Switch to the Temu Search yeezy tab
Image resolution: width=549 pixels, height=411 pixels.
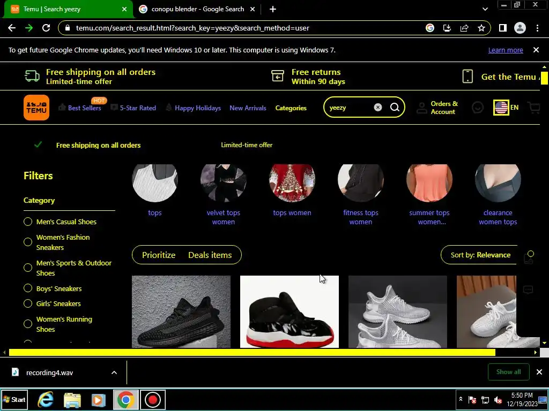(68, 9)
